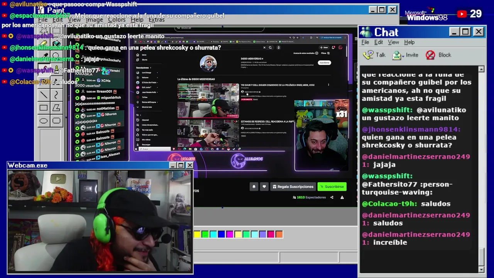Click the green Suscribirse button

(332, 186)
